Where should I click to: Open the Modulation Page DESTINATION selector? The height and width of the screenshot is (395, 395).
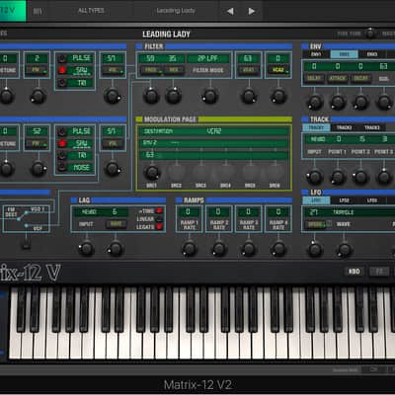[214, 131]
